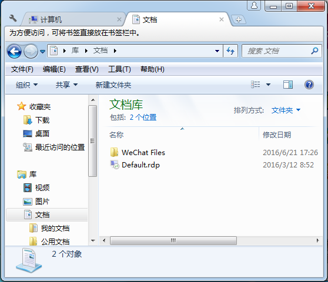The image size is (328, 282).
Task: Click the refresh icon beside address bar
Action: click(230, 51)
